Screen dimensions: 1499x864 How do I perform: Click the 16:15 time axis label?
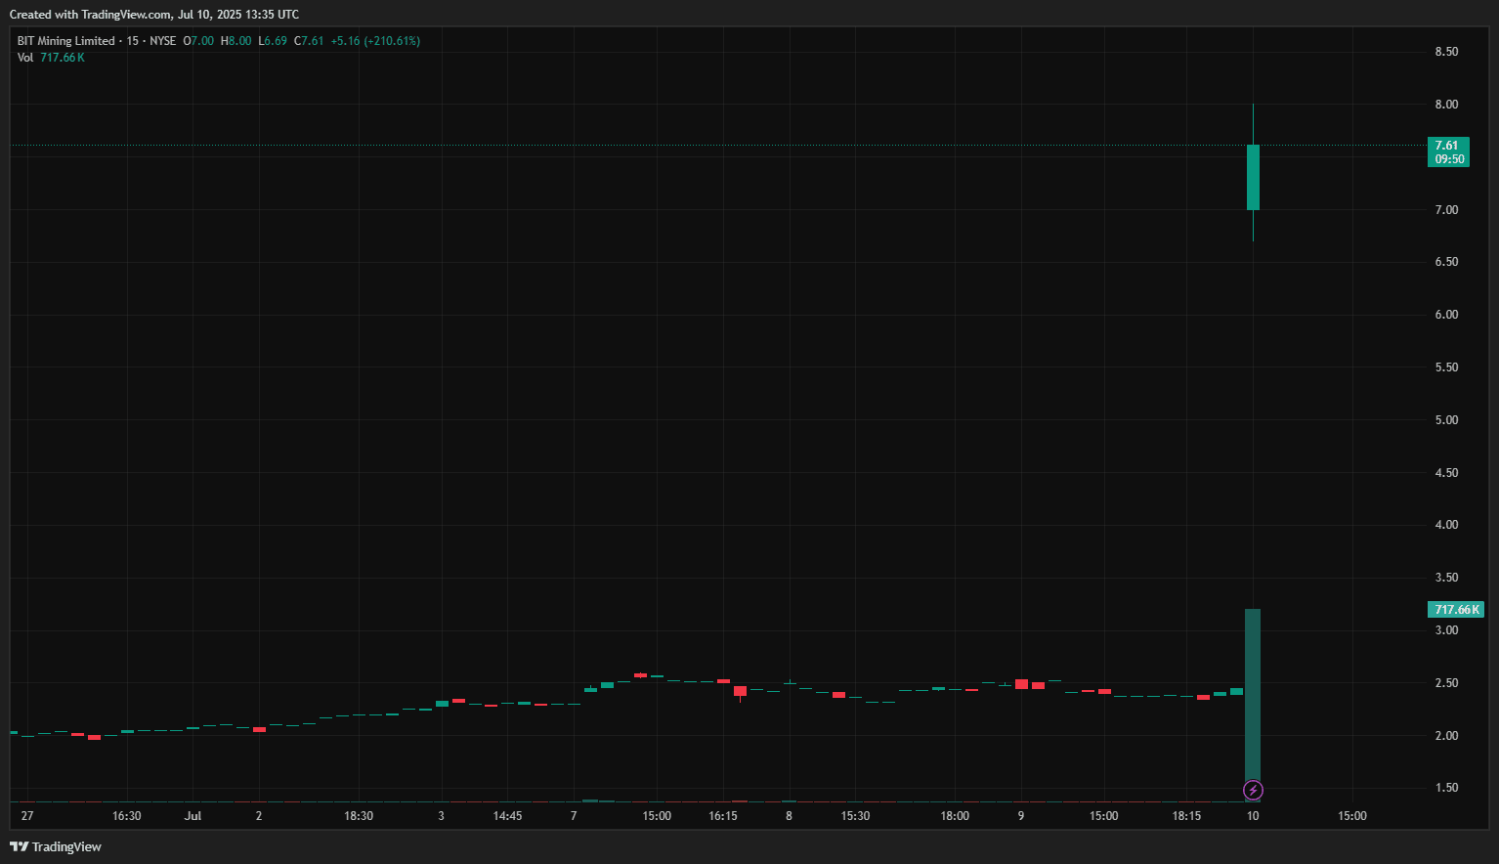[x=723, y=816]
